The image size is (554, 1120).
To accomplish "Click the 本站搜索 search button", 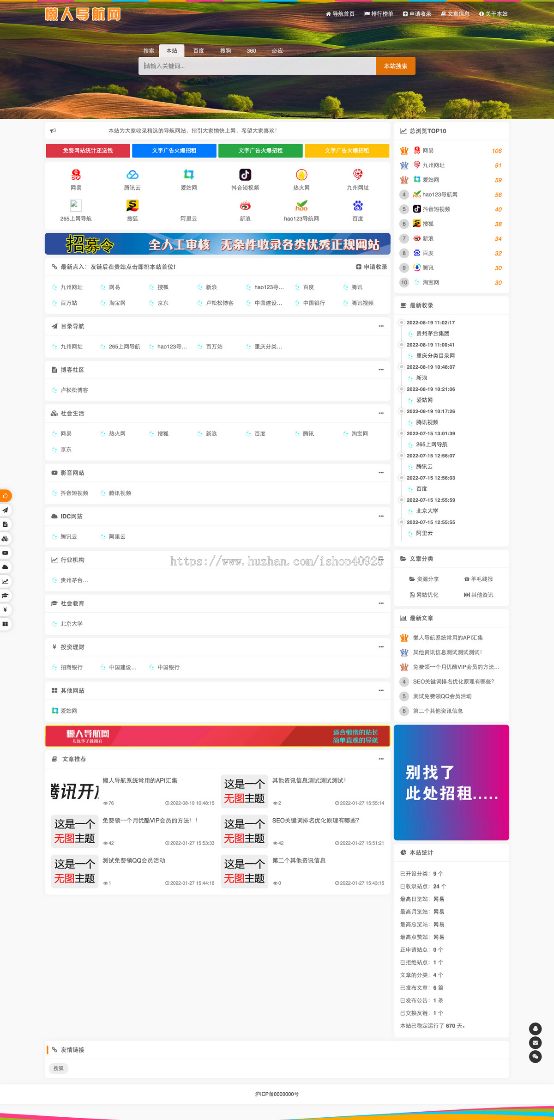I will pos(396,66).
